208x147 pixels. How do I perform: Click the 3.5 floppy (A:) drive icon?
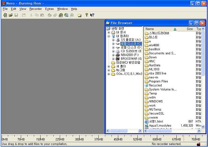(118, 40)
